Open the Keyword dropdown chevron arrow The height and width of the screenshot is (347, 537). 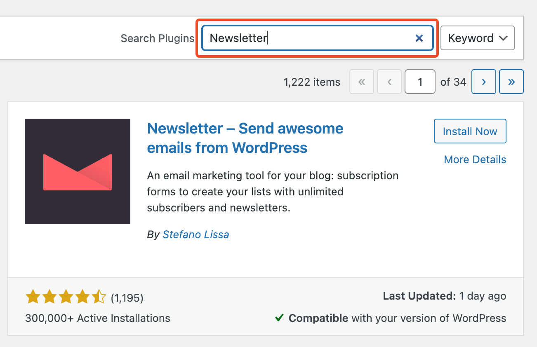tap(503, 38)
